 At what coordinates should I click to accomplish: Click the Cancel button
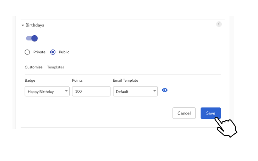[x=184, y=113]
